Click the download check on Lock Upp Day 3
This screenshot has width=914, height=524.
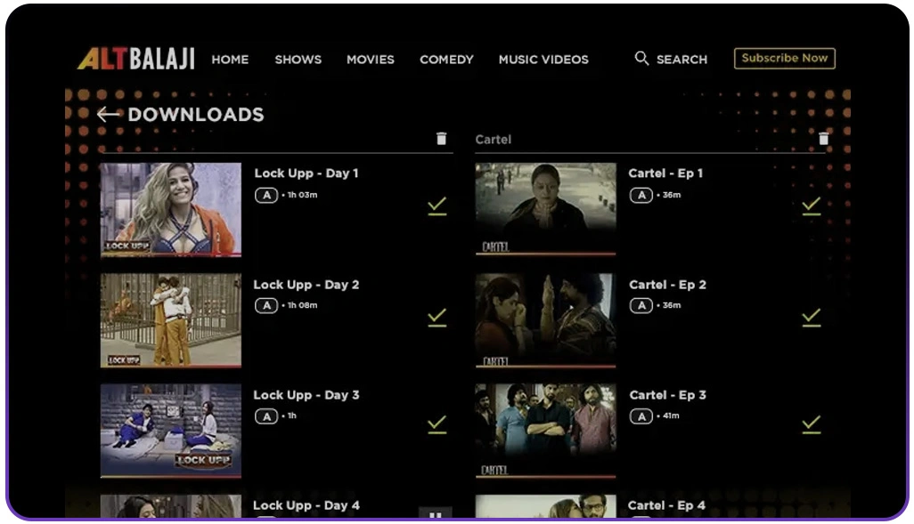(x=437, y=424)
